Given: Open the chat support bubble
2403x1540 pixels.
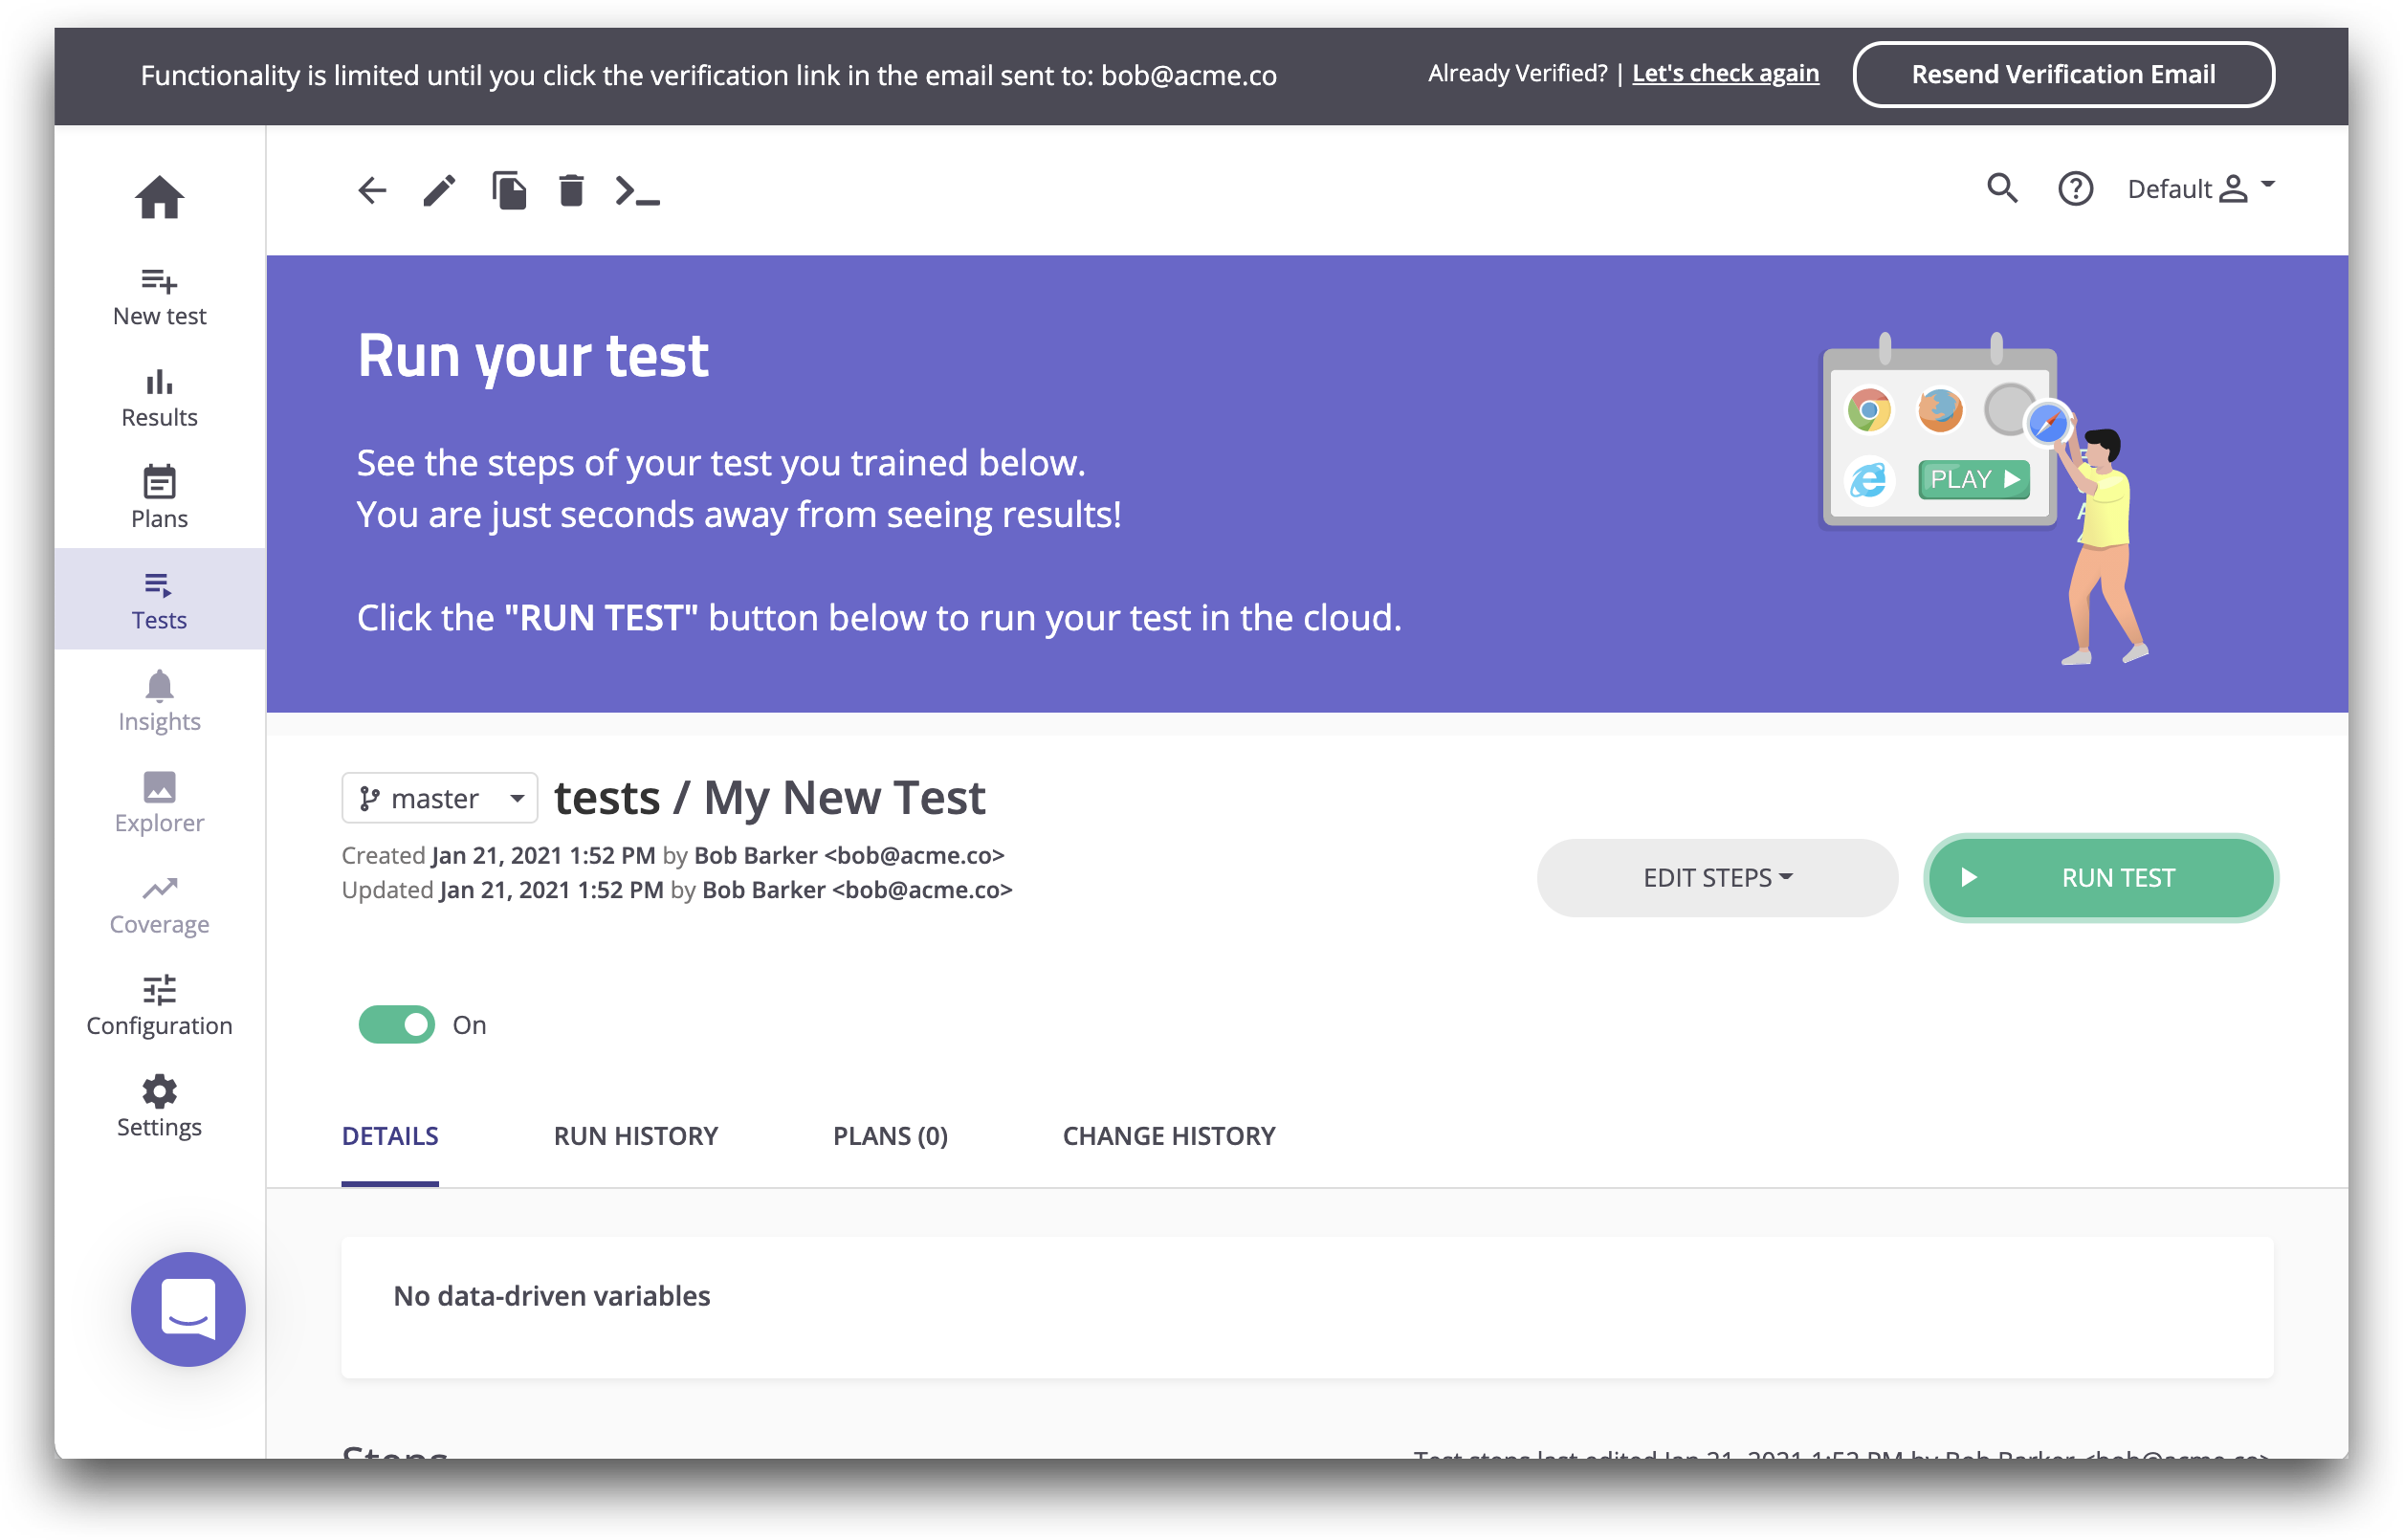Looking at the screenshot, I should (x=188, y=1308).
